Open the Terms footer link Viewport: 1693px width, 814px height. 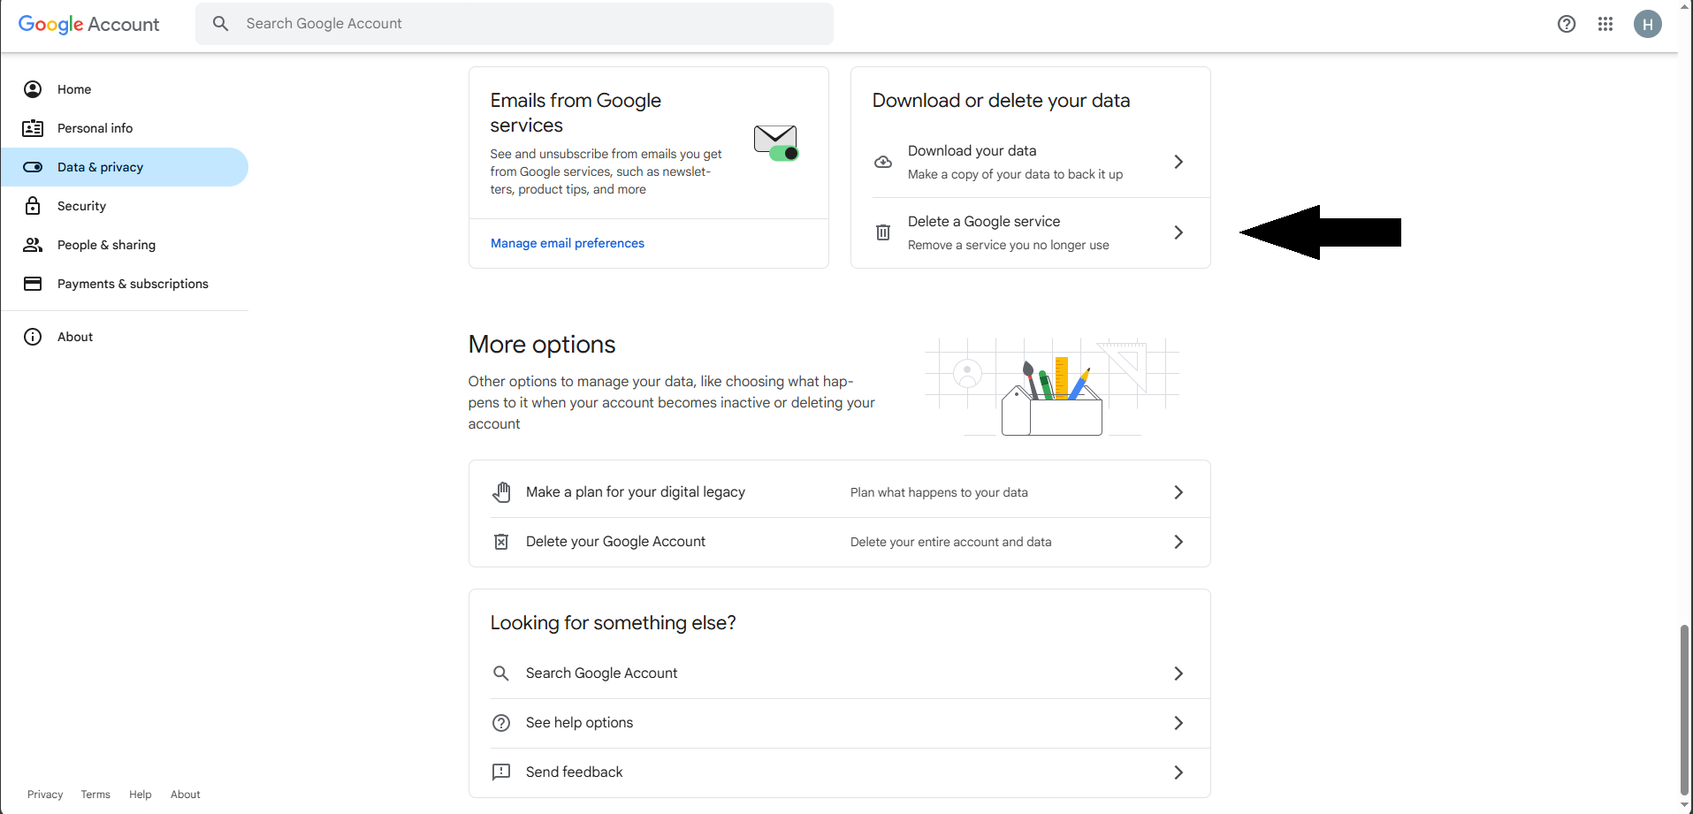pos(95,795)
